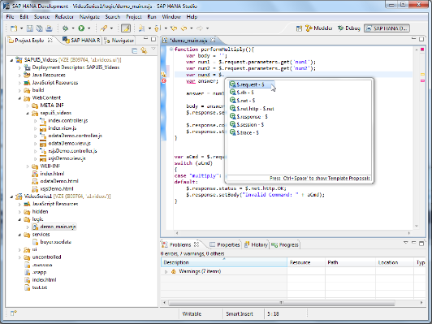
Task: Open the Progress tab
Action: point(285,244)
